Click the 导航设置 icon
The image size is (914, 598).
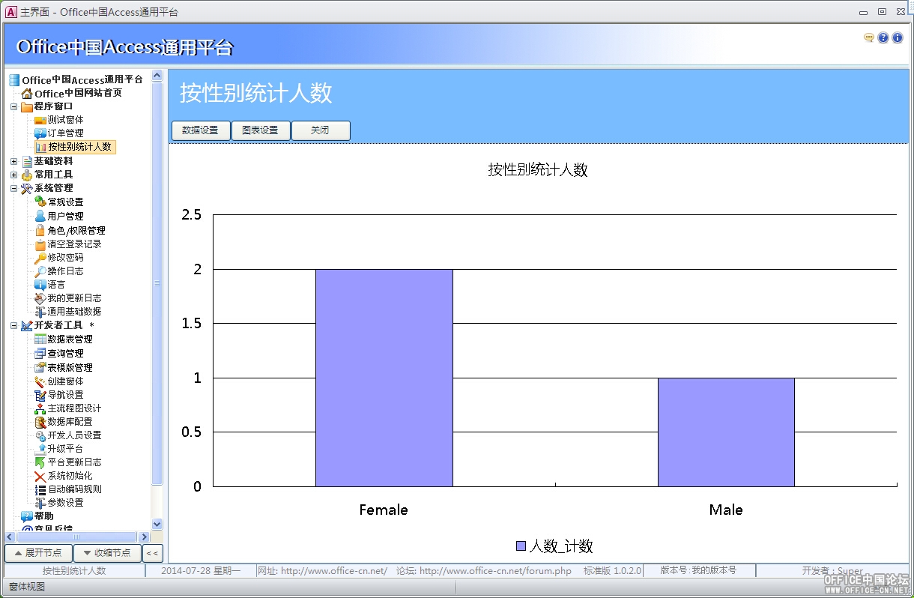40,394
